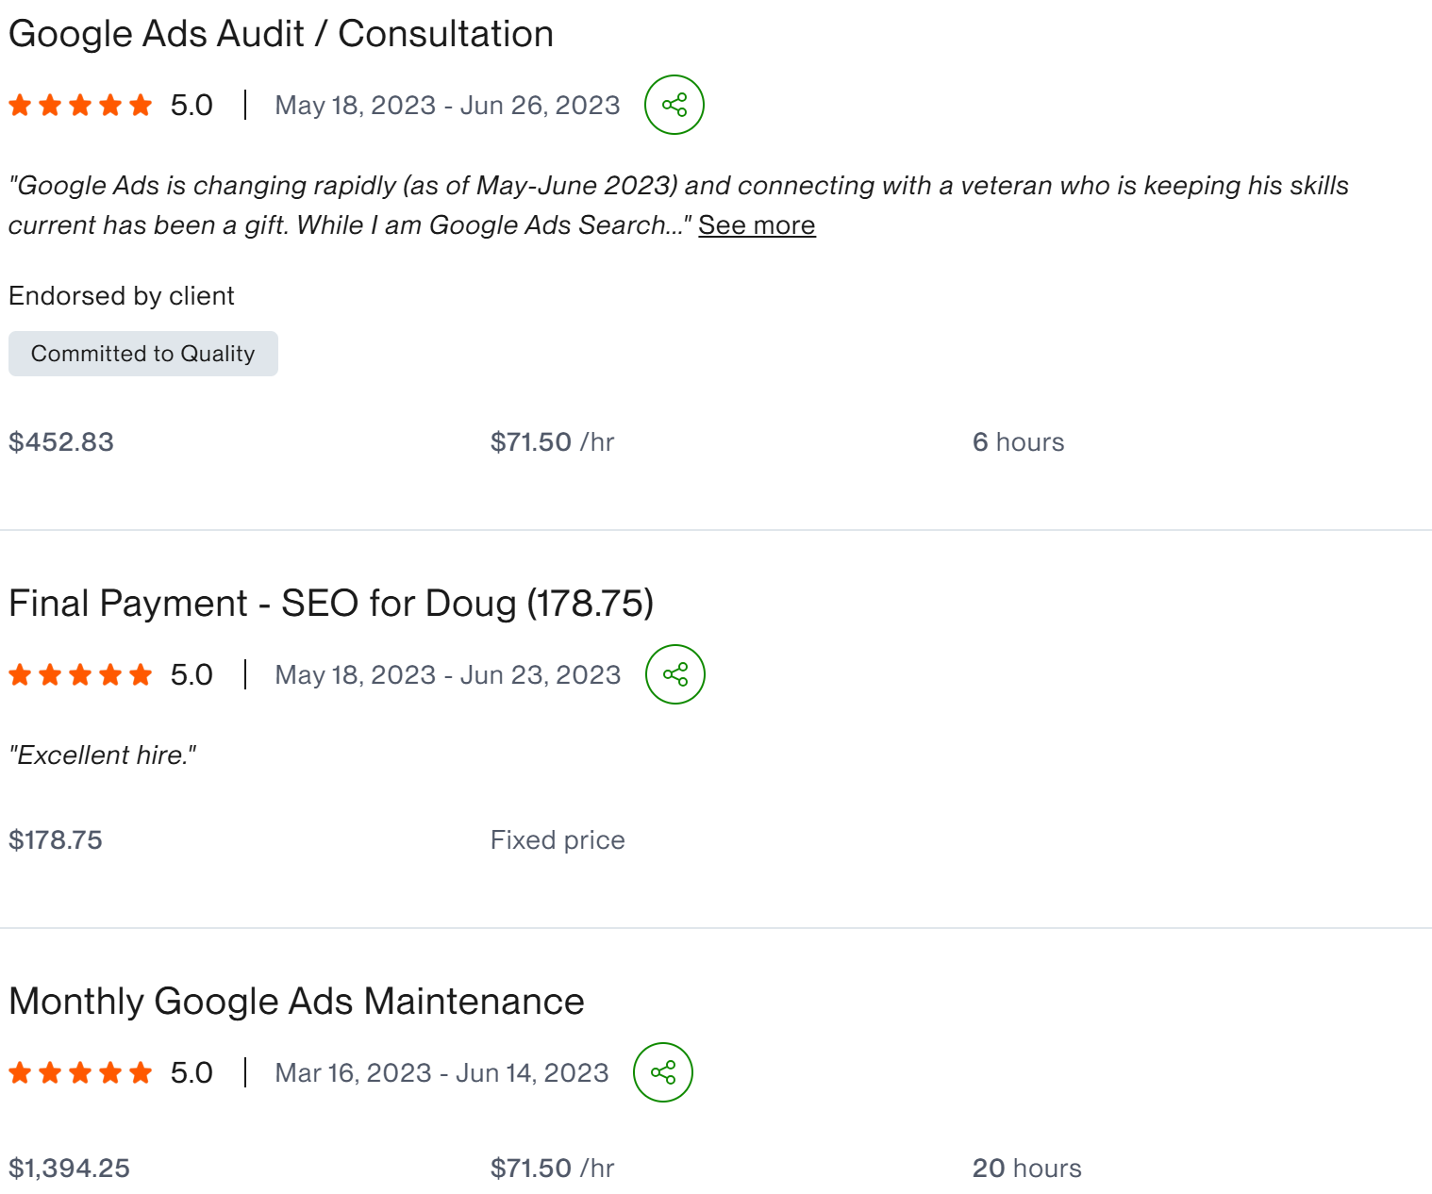Click the Fixed price label
Image resolution: width=1432 pixels, height=1194 pixels.
[558, 840]
